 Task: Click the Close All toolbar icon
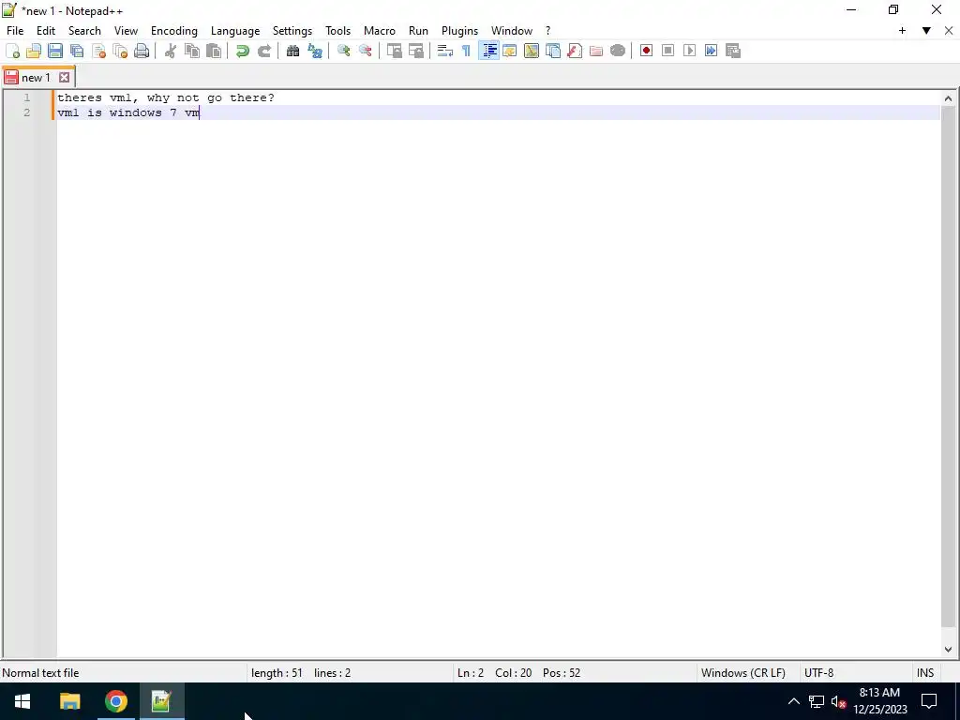click(120, 51)
